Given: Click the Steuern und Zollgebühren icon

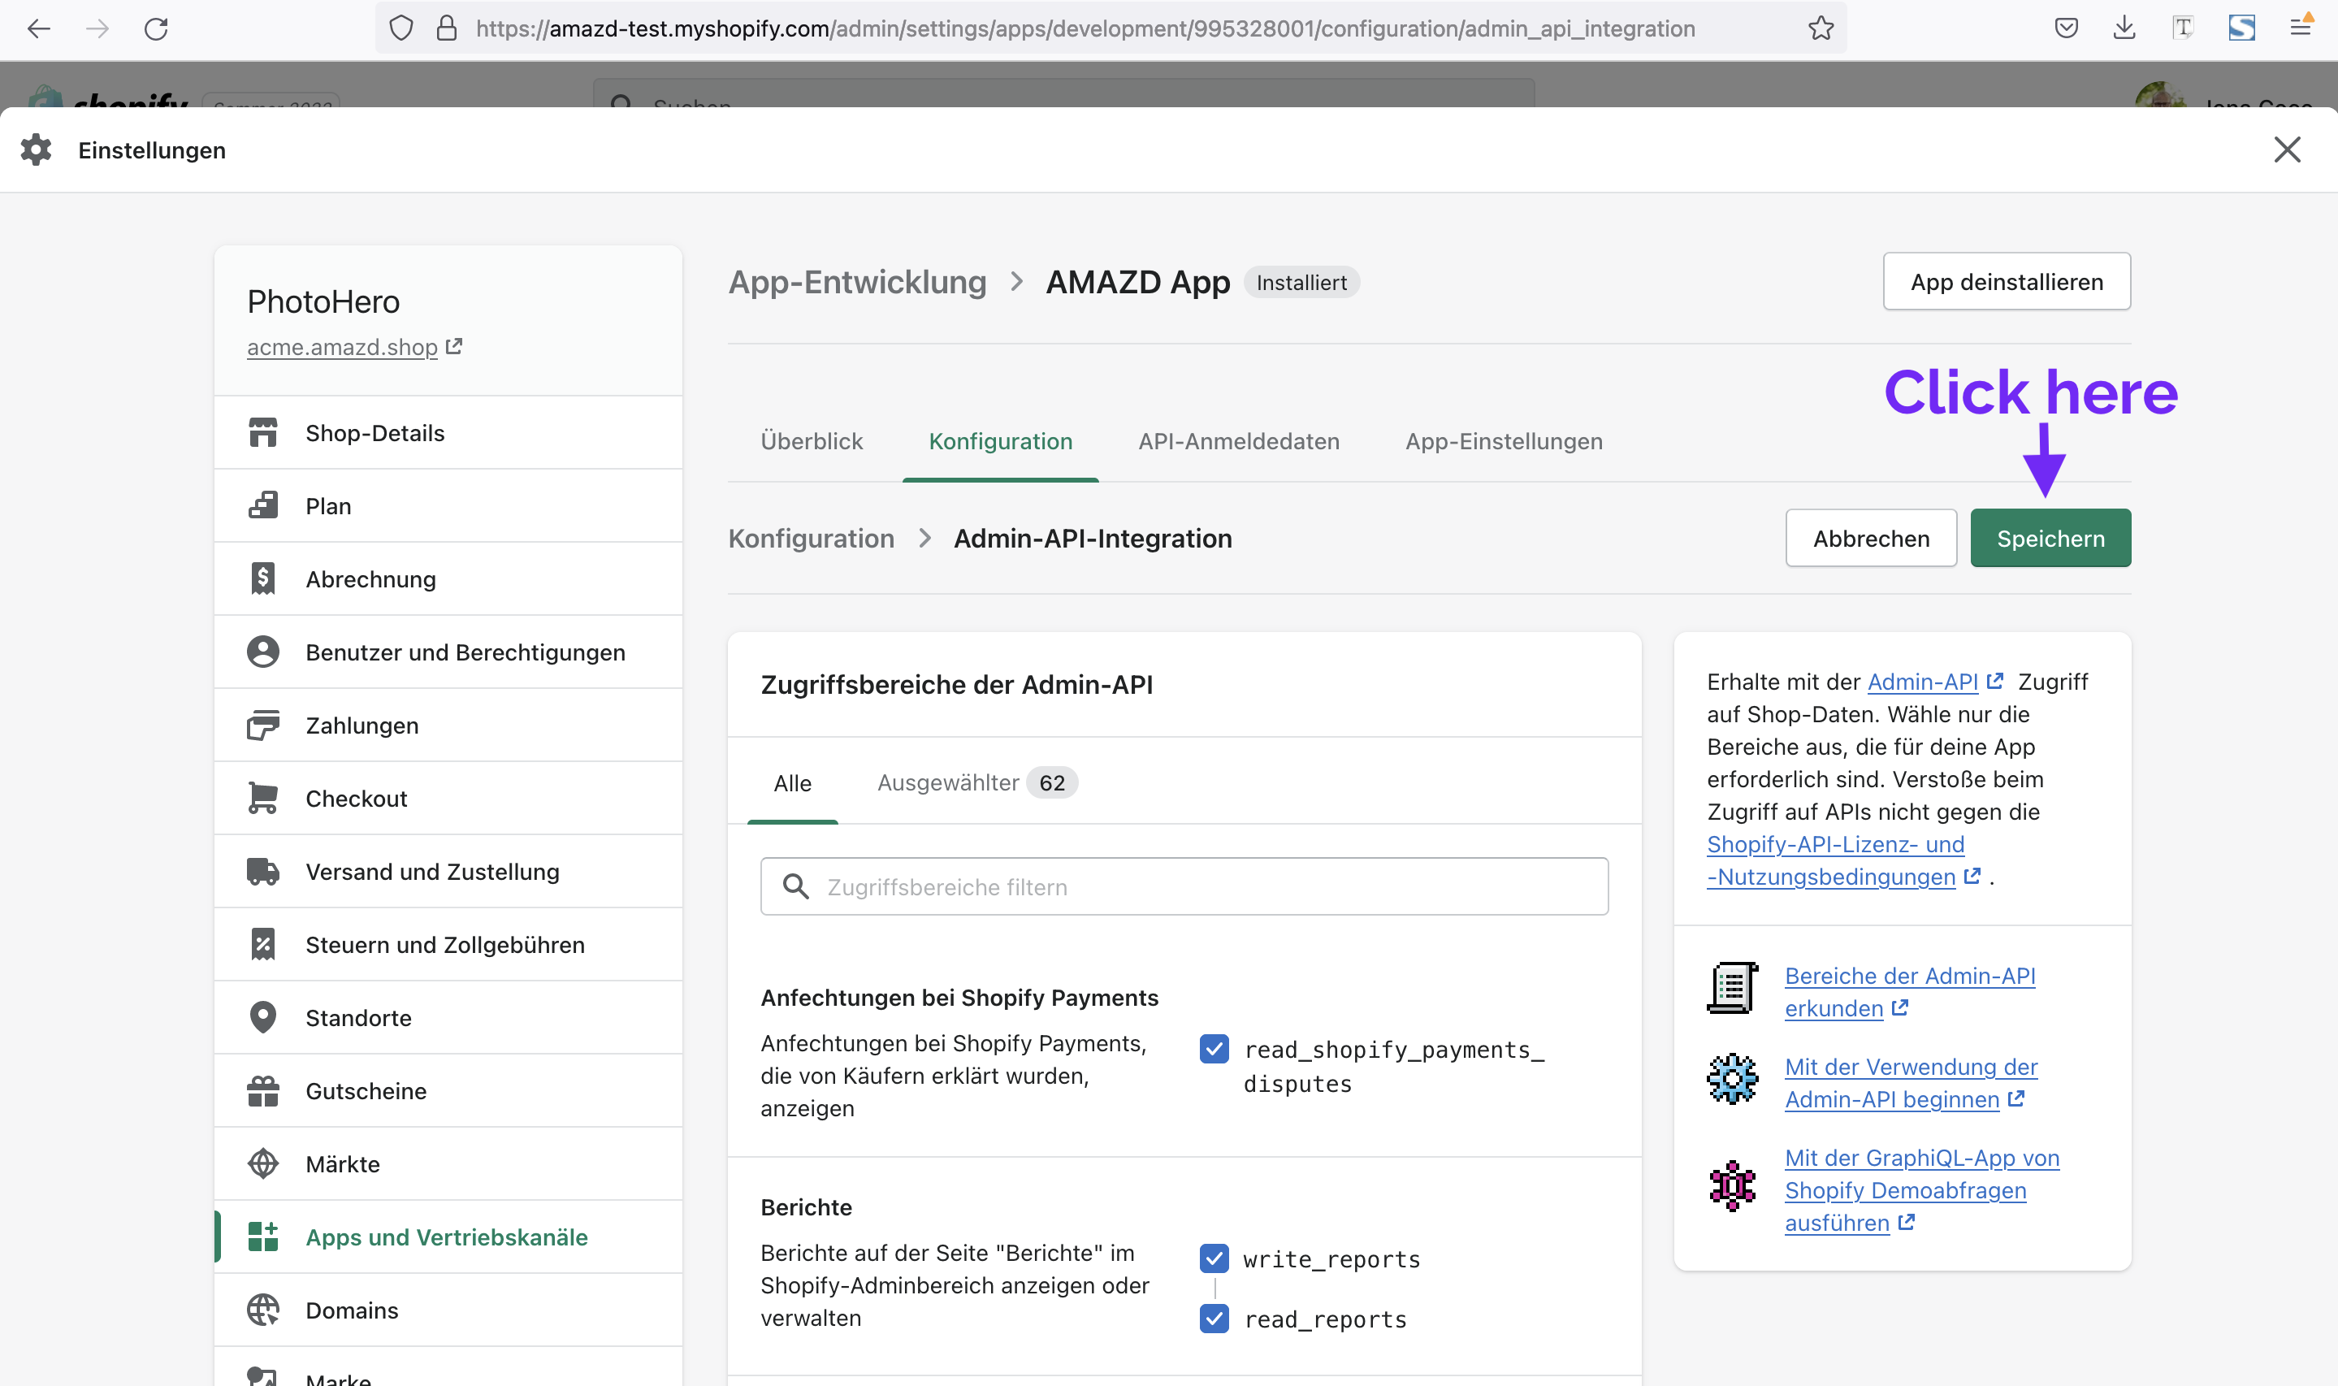Looking at the screenshot, I should pyautogui.click(x=263, y=944).
